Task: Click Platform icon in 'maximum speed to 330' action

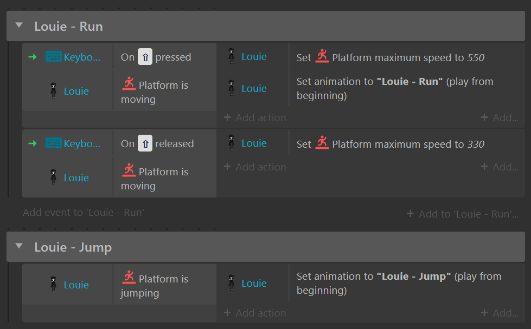Action: pyautogui.click(x=322, y=142)
